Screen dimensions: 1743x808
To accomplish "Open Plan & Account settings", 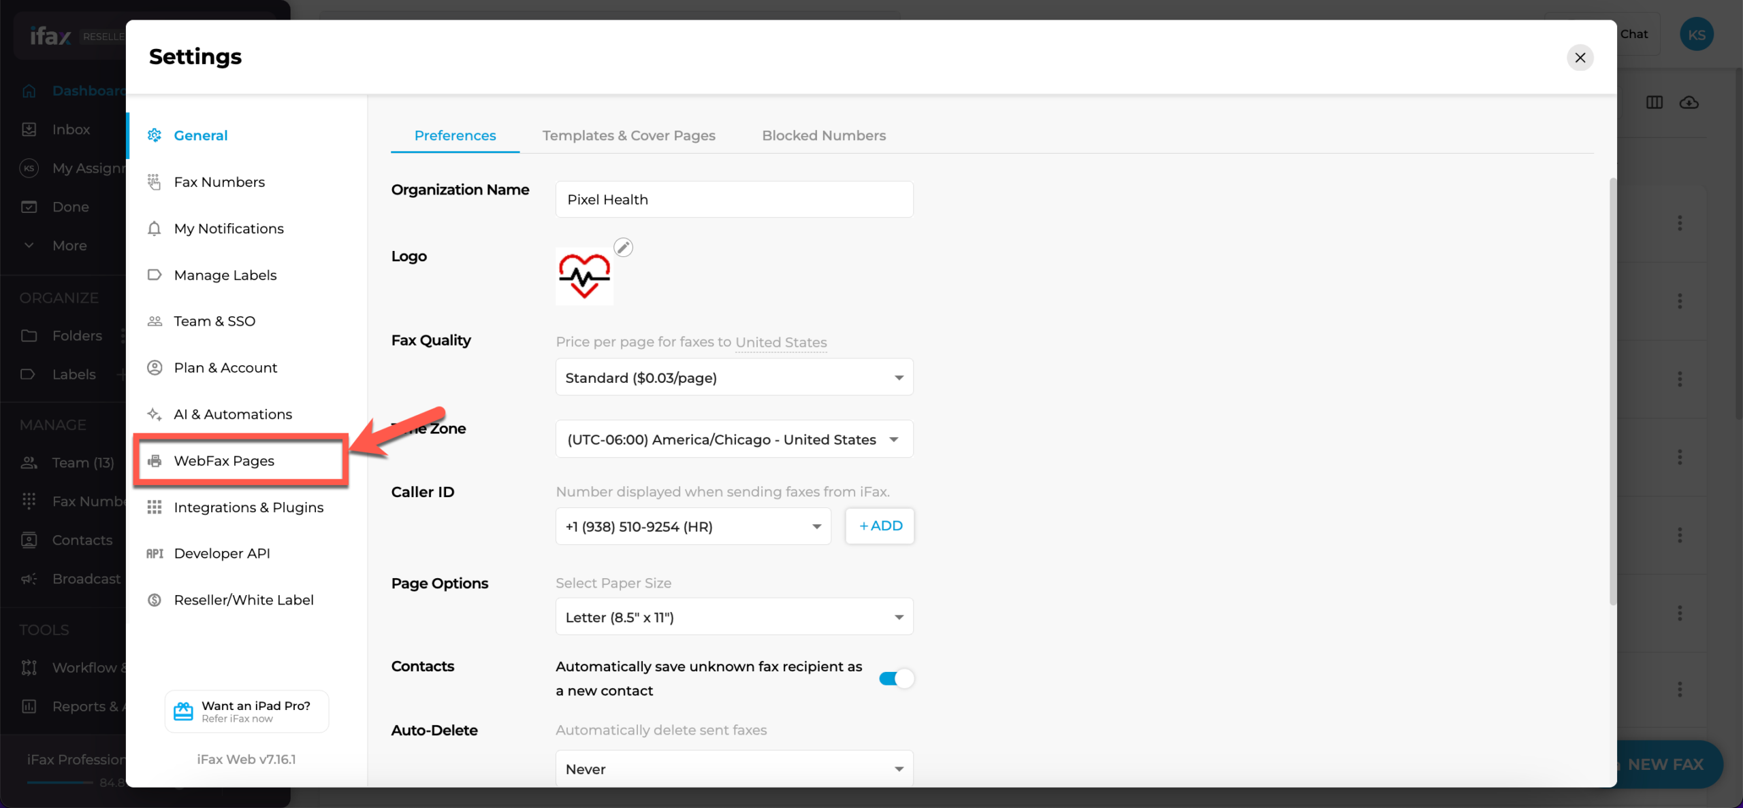I will 225,367.
